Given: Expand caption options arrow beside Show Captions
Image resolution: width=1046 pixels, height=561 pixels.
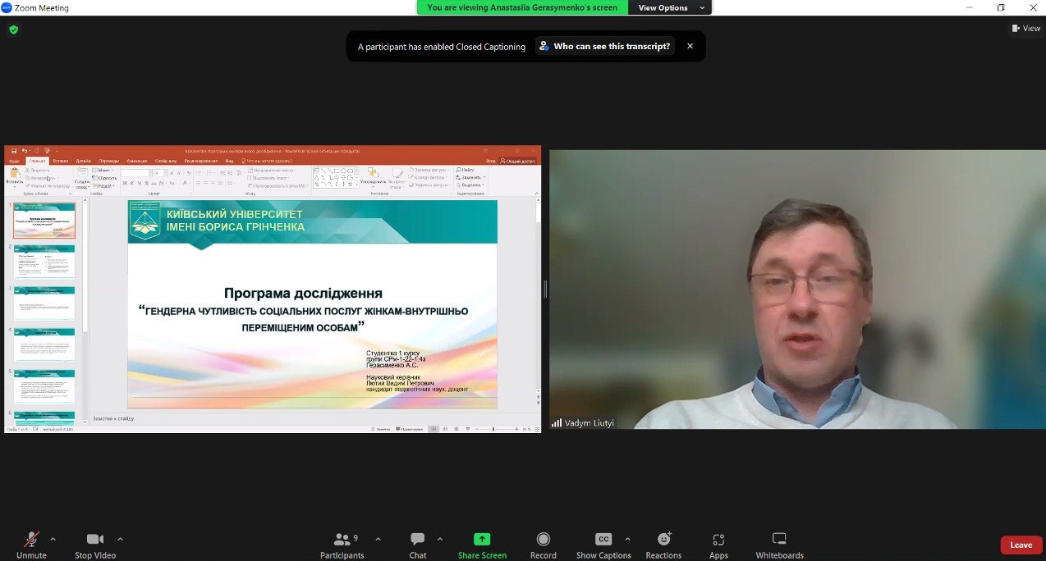Looking at the screenshot, I should point(628,539).
